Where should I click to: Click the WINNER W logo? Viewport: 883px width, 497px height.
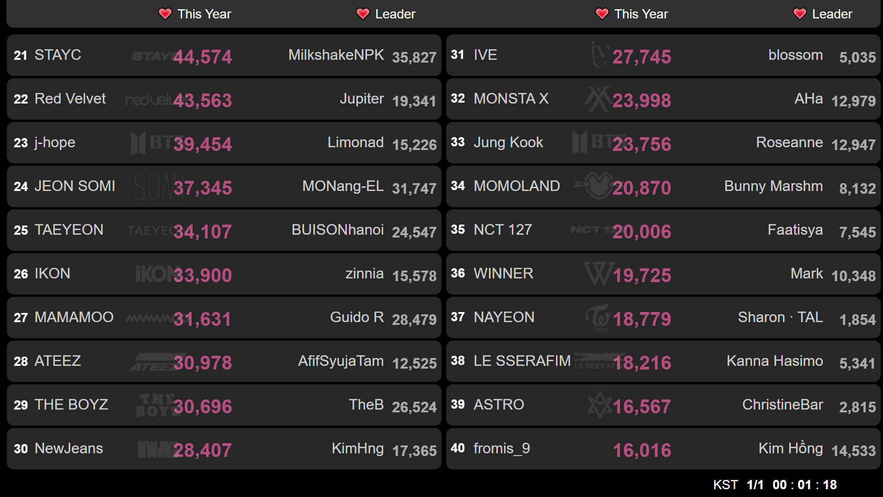pyautogui.click(x=599, y=274)
